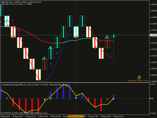157x118 pixels.
Task: Click time axis label 4 Aug 18:55
Action: 106,116
